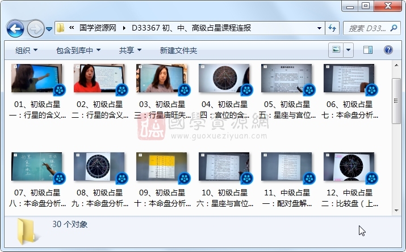Viewport: 406px width, 252px height.
Task: Select 国学资源网 in the breadcrumb path
Action: tap(98, 28)
